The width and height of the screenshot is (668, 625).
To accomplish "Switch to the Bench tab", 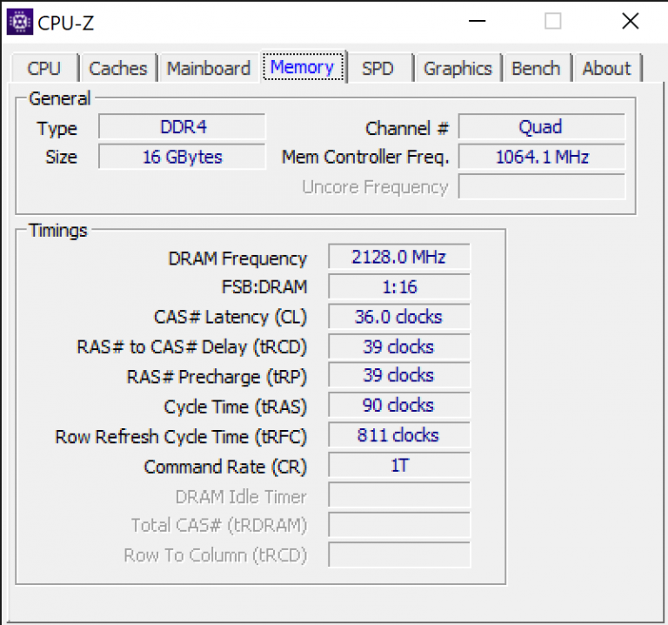I will pyautogui.click(x=536, y=69).
